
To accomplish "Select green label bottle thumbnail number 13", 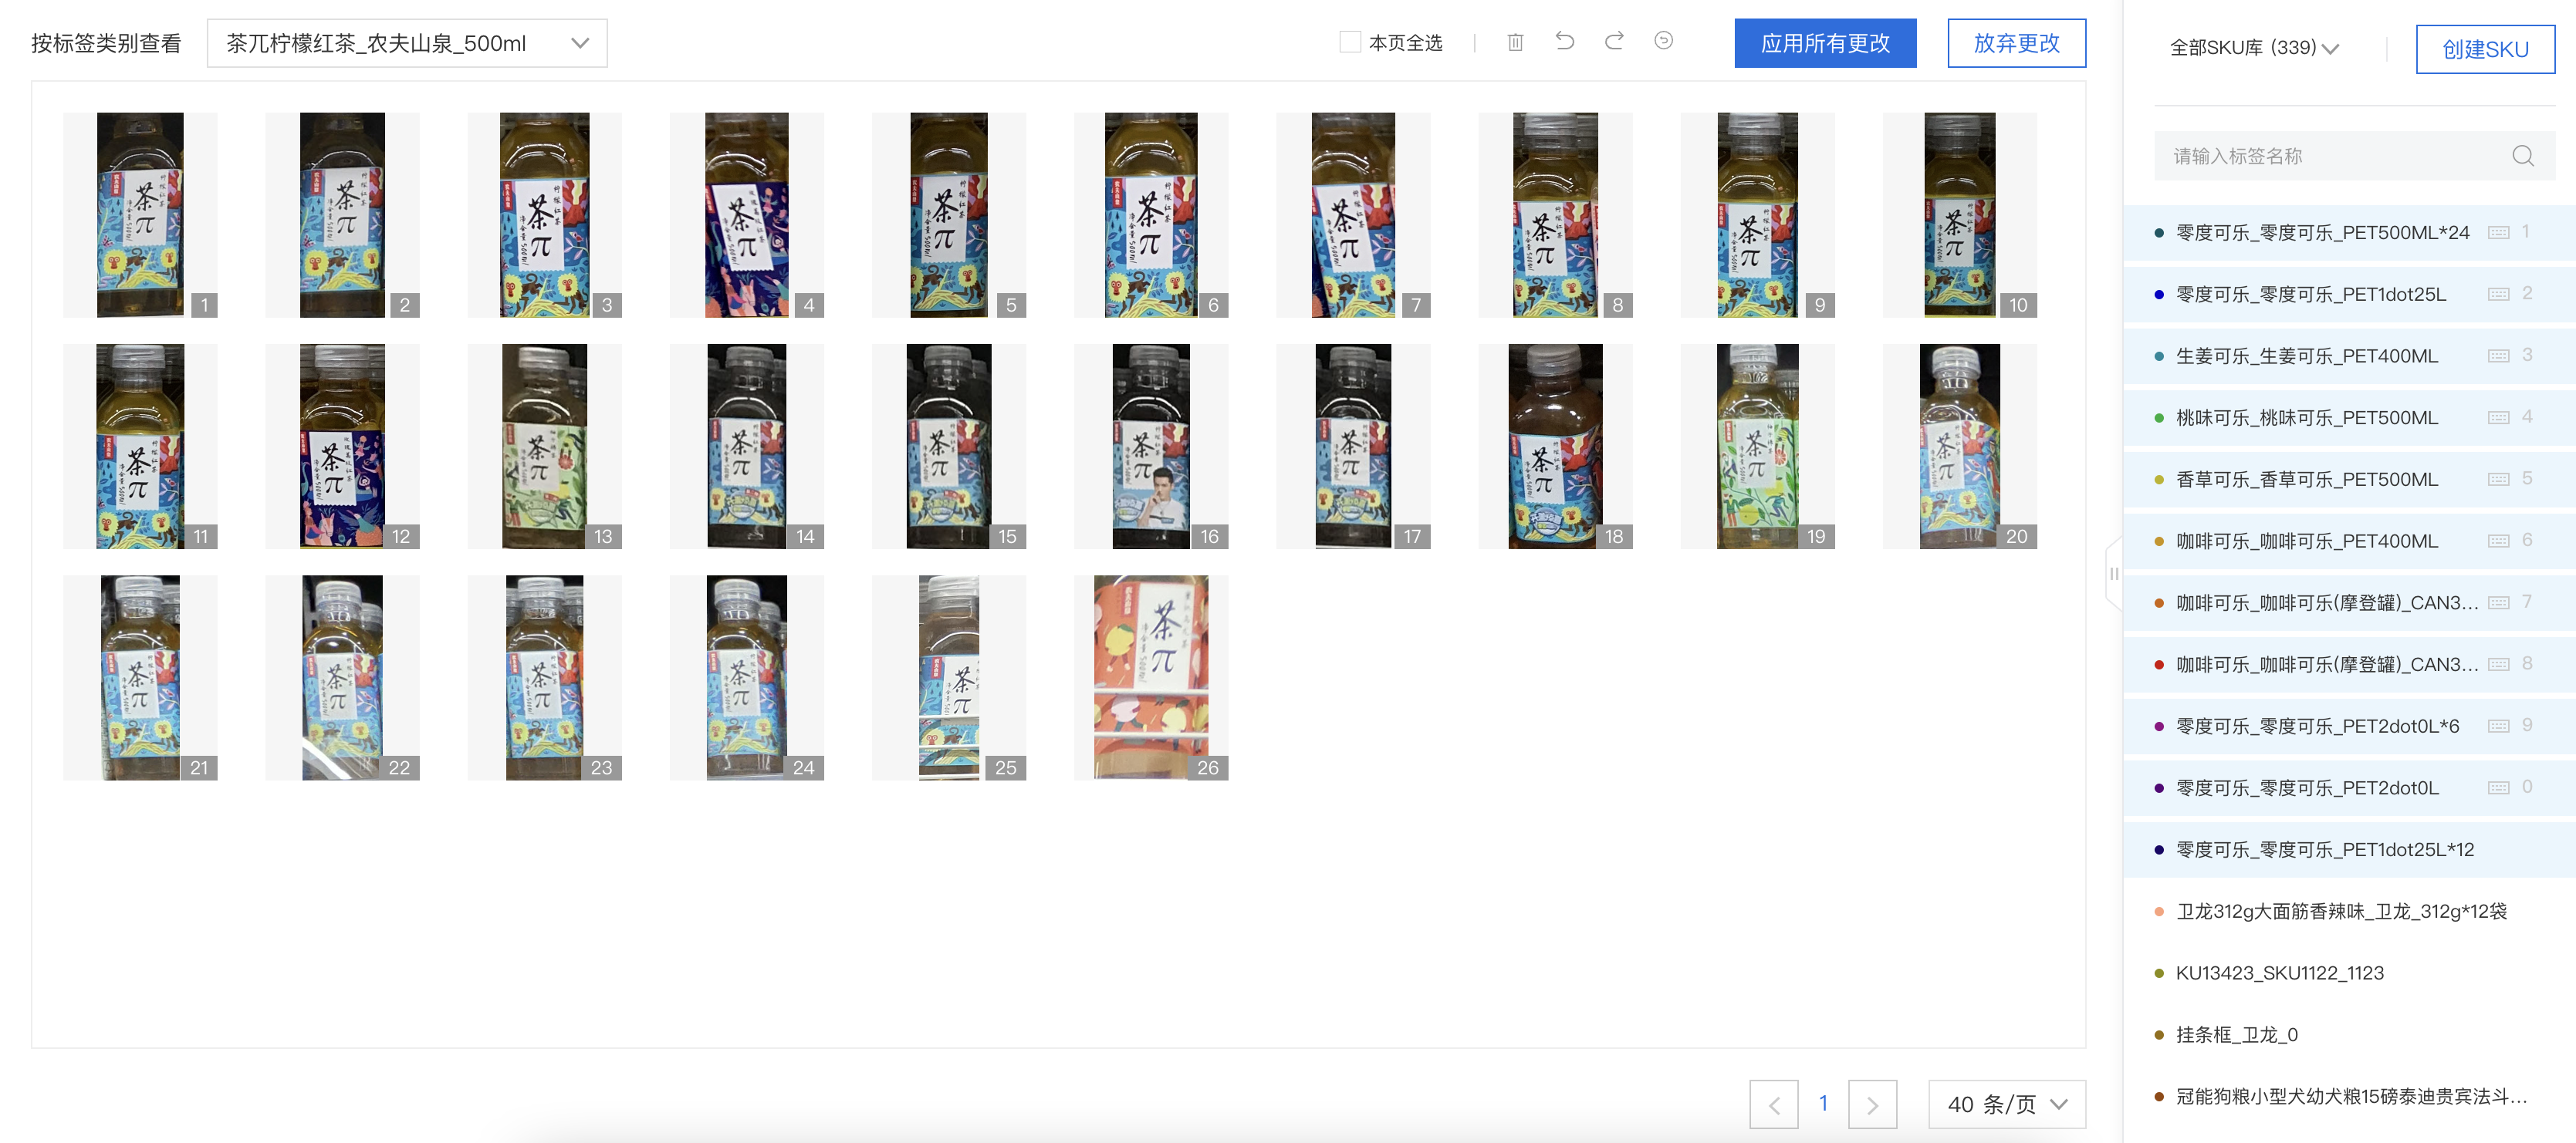I will [x=544, y=447].
